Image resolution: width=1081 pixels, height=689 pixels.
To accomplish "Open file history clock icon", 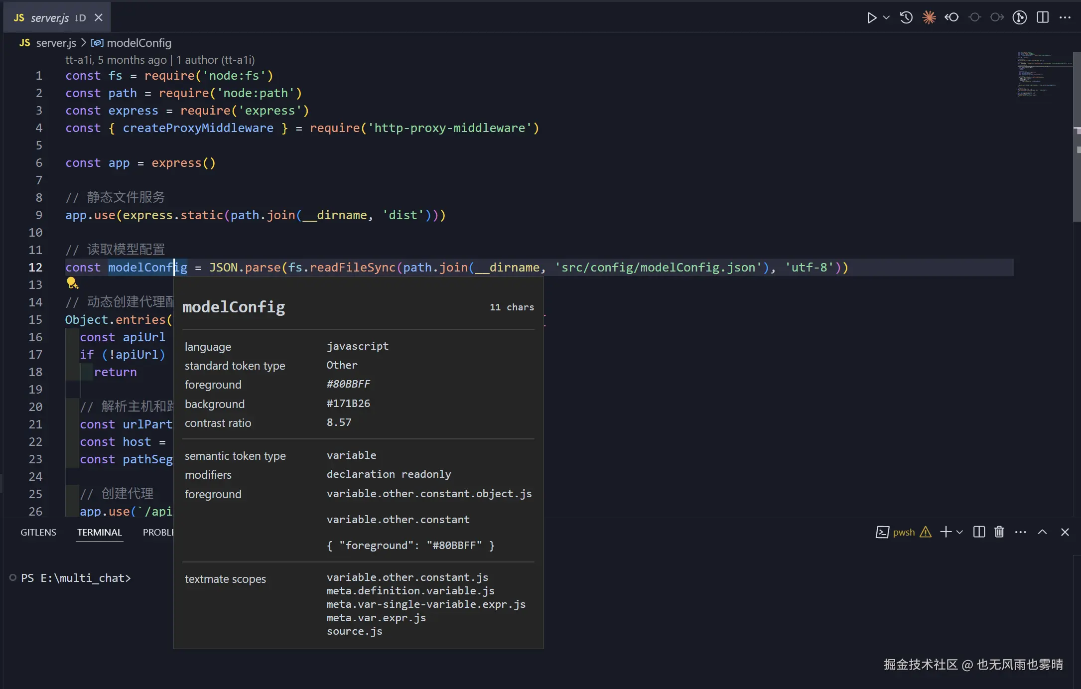I will (906, 18).
